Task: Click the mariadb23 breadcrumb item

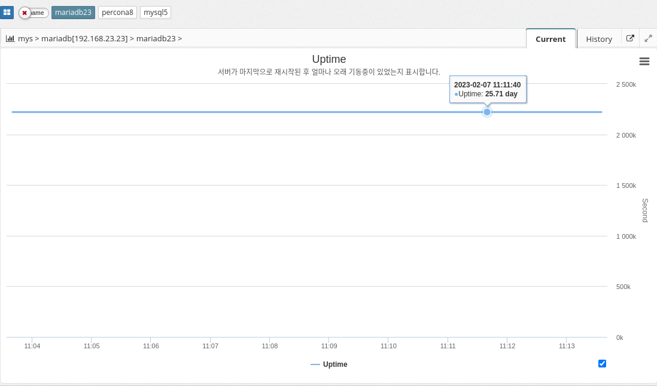Action: [x=156, y=38]
